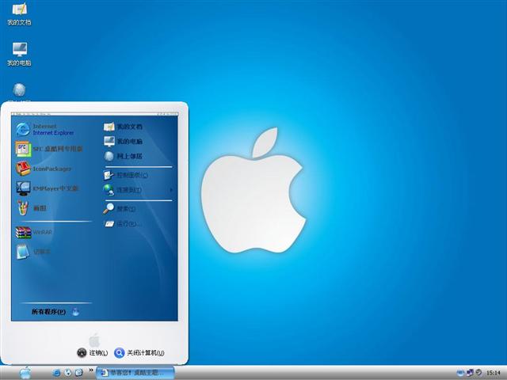Click the 15:14 taskbar clock

pyautogui.click(x=494, y=373)
